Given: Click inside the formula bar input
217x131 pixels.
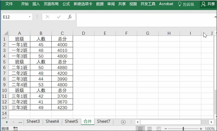Looking at the screenshot, I should point(145,20).
